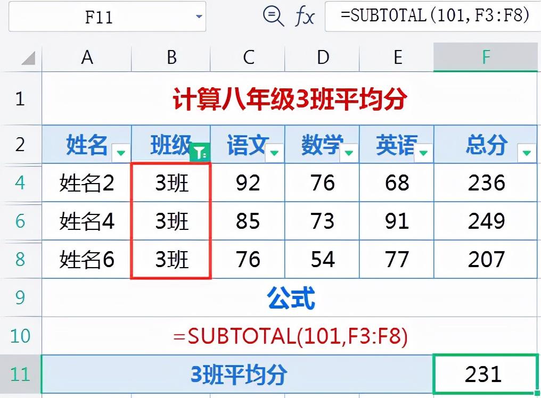The width and height of the screenshot is (541, 398).
Task: Click the 3班 cell in 姓名4's row
Action: 171,221
